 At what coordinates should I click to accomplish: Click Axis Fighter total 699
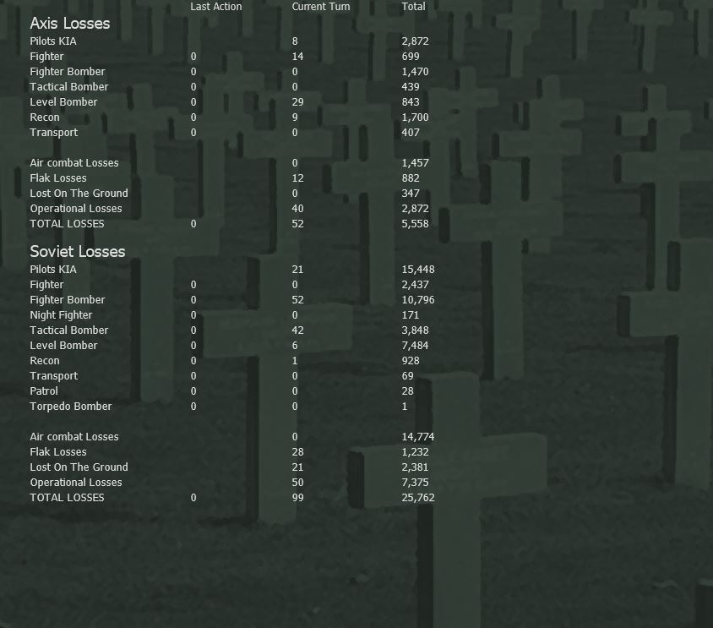pyautogui.click(x=411, y=57)
